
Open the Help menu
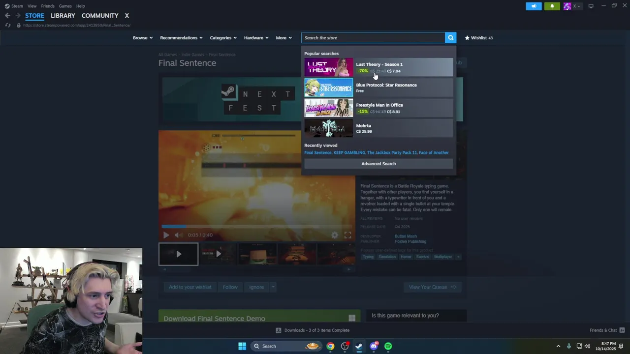pyautogui.click(x=81, y=6)
